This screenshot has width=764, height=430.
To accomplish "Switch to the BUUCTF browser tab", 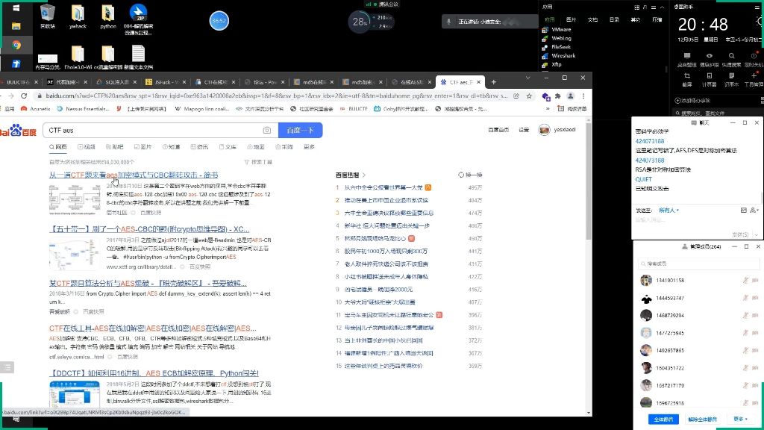I will (19, 82).
